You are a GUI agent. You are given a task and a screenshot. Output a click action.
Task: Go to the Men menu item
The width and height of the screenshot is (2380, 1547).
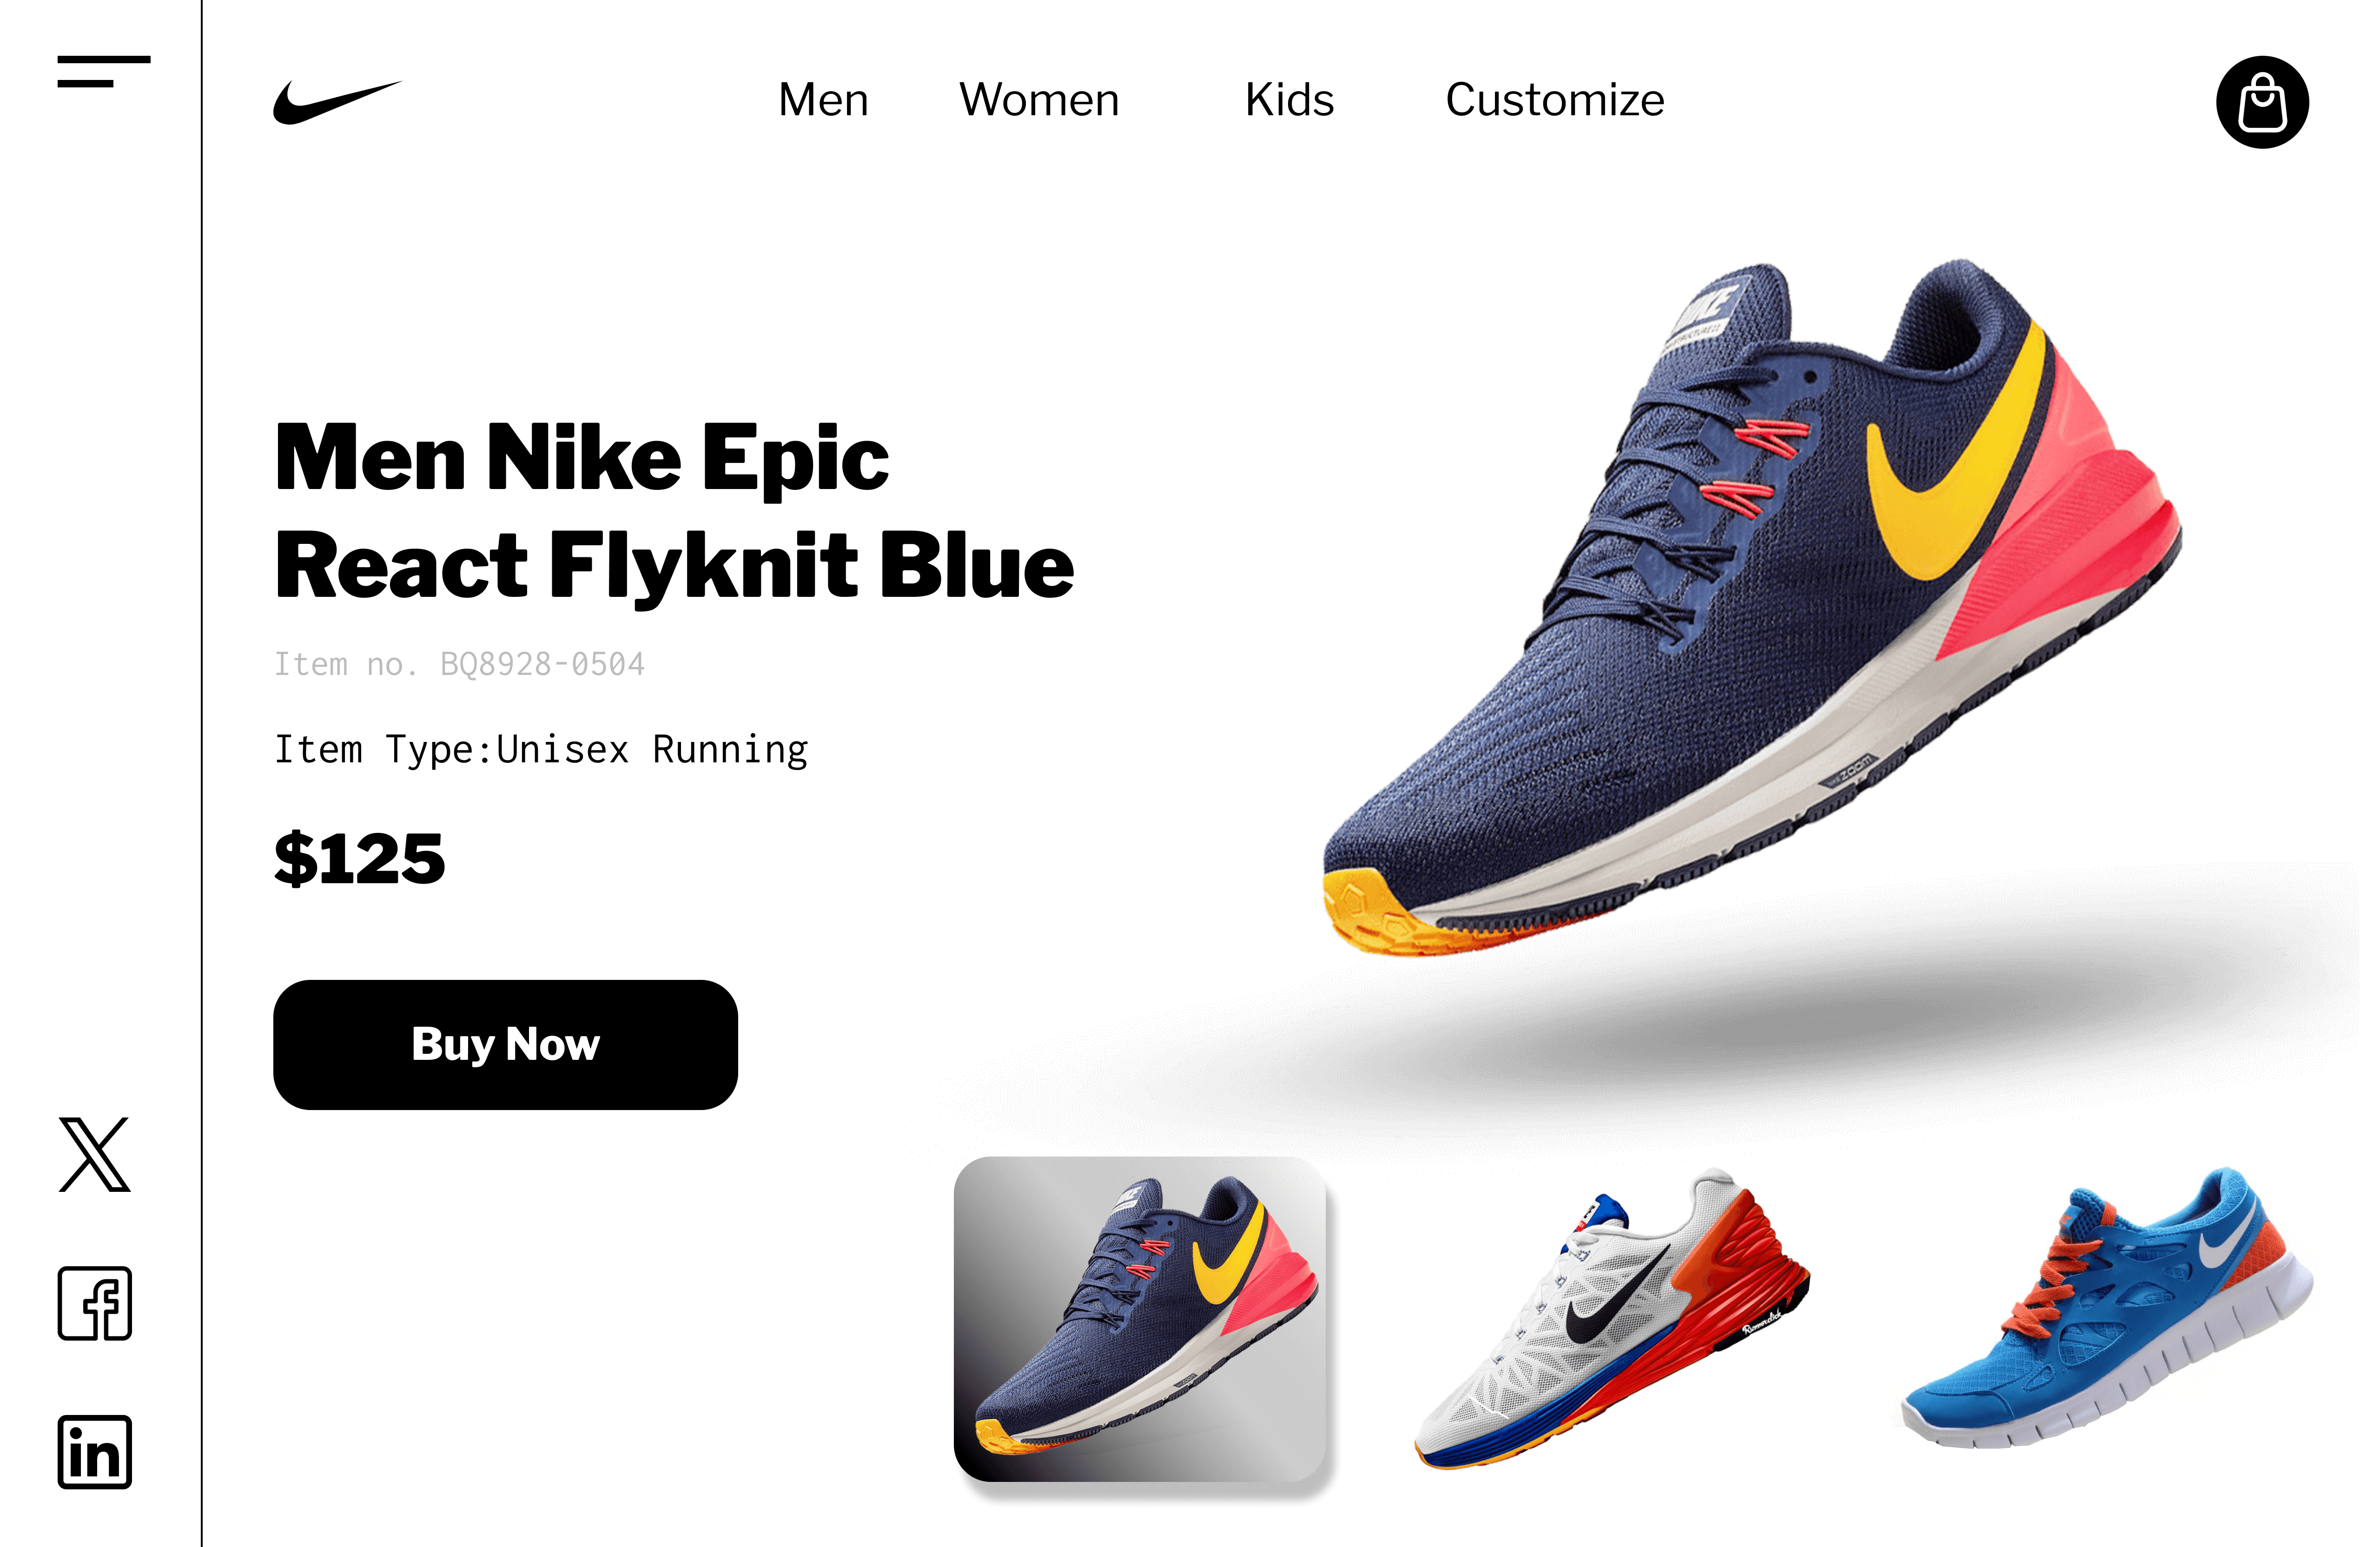point(823,100)
